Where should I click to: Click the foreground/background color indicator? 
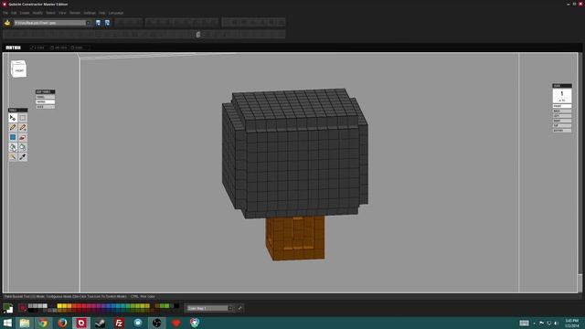(x=8, y=309)
